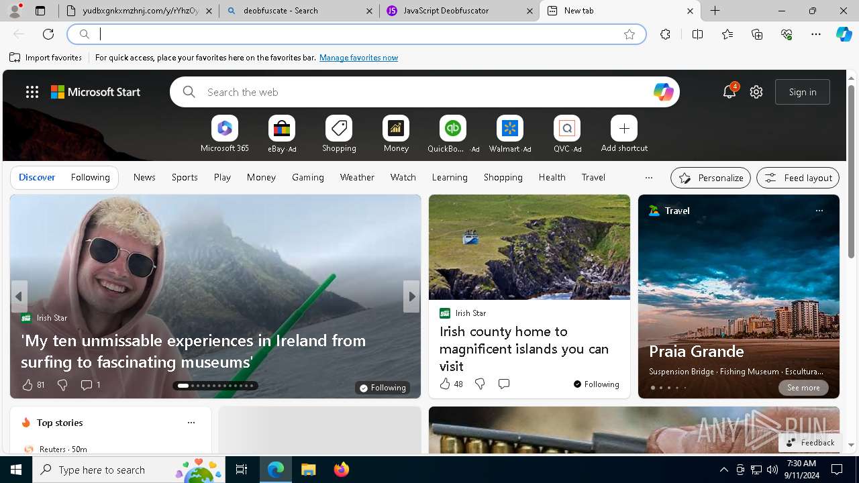Open the Gaming category
Screen dimensions: 859x483
coord(308,177)
